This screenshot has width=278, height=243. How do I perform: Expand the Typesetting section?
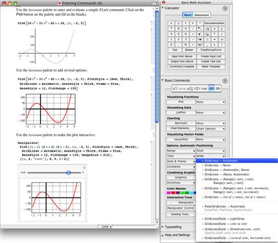(x=163, y=227)
